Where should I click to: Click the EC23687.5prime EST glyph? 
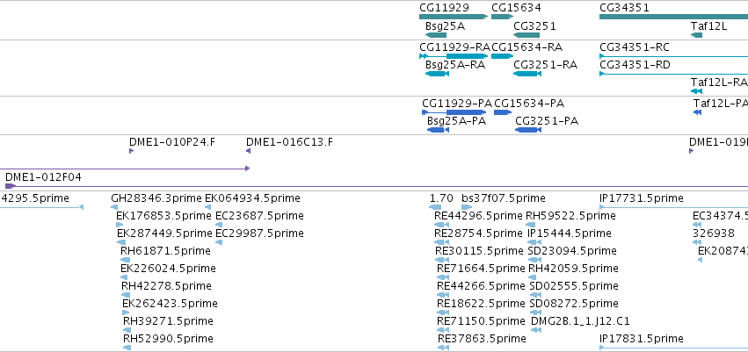[219, 225]
